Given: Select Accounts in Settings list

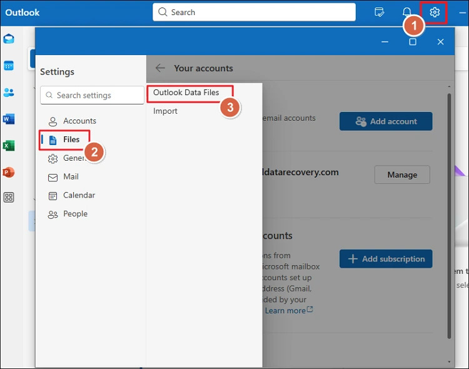Looking at the screenshot, I should tap(79, 121).
